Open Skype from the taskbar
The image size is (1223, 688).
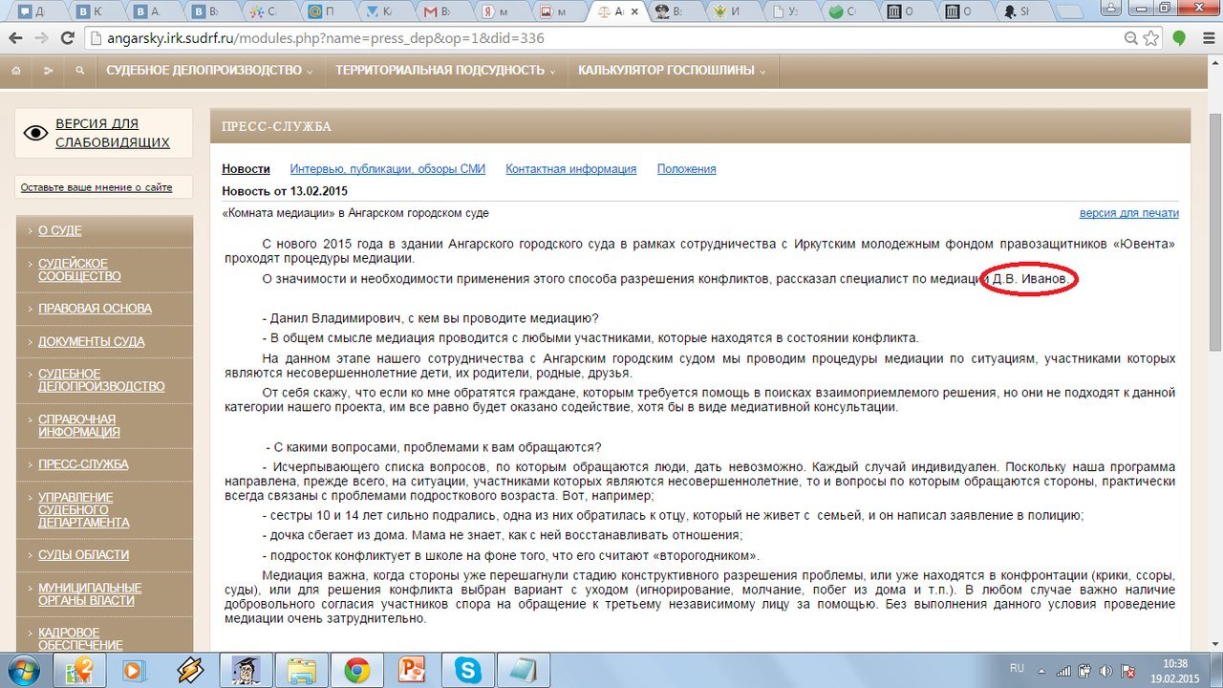pyautogui.click(x=468, y=670)
